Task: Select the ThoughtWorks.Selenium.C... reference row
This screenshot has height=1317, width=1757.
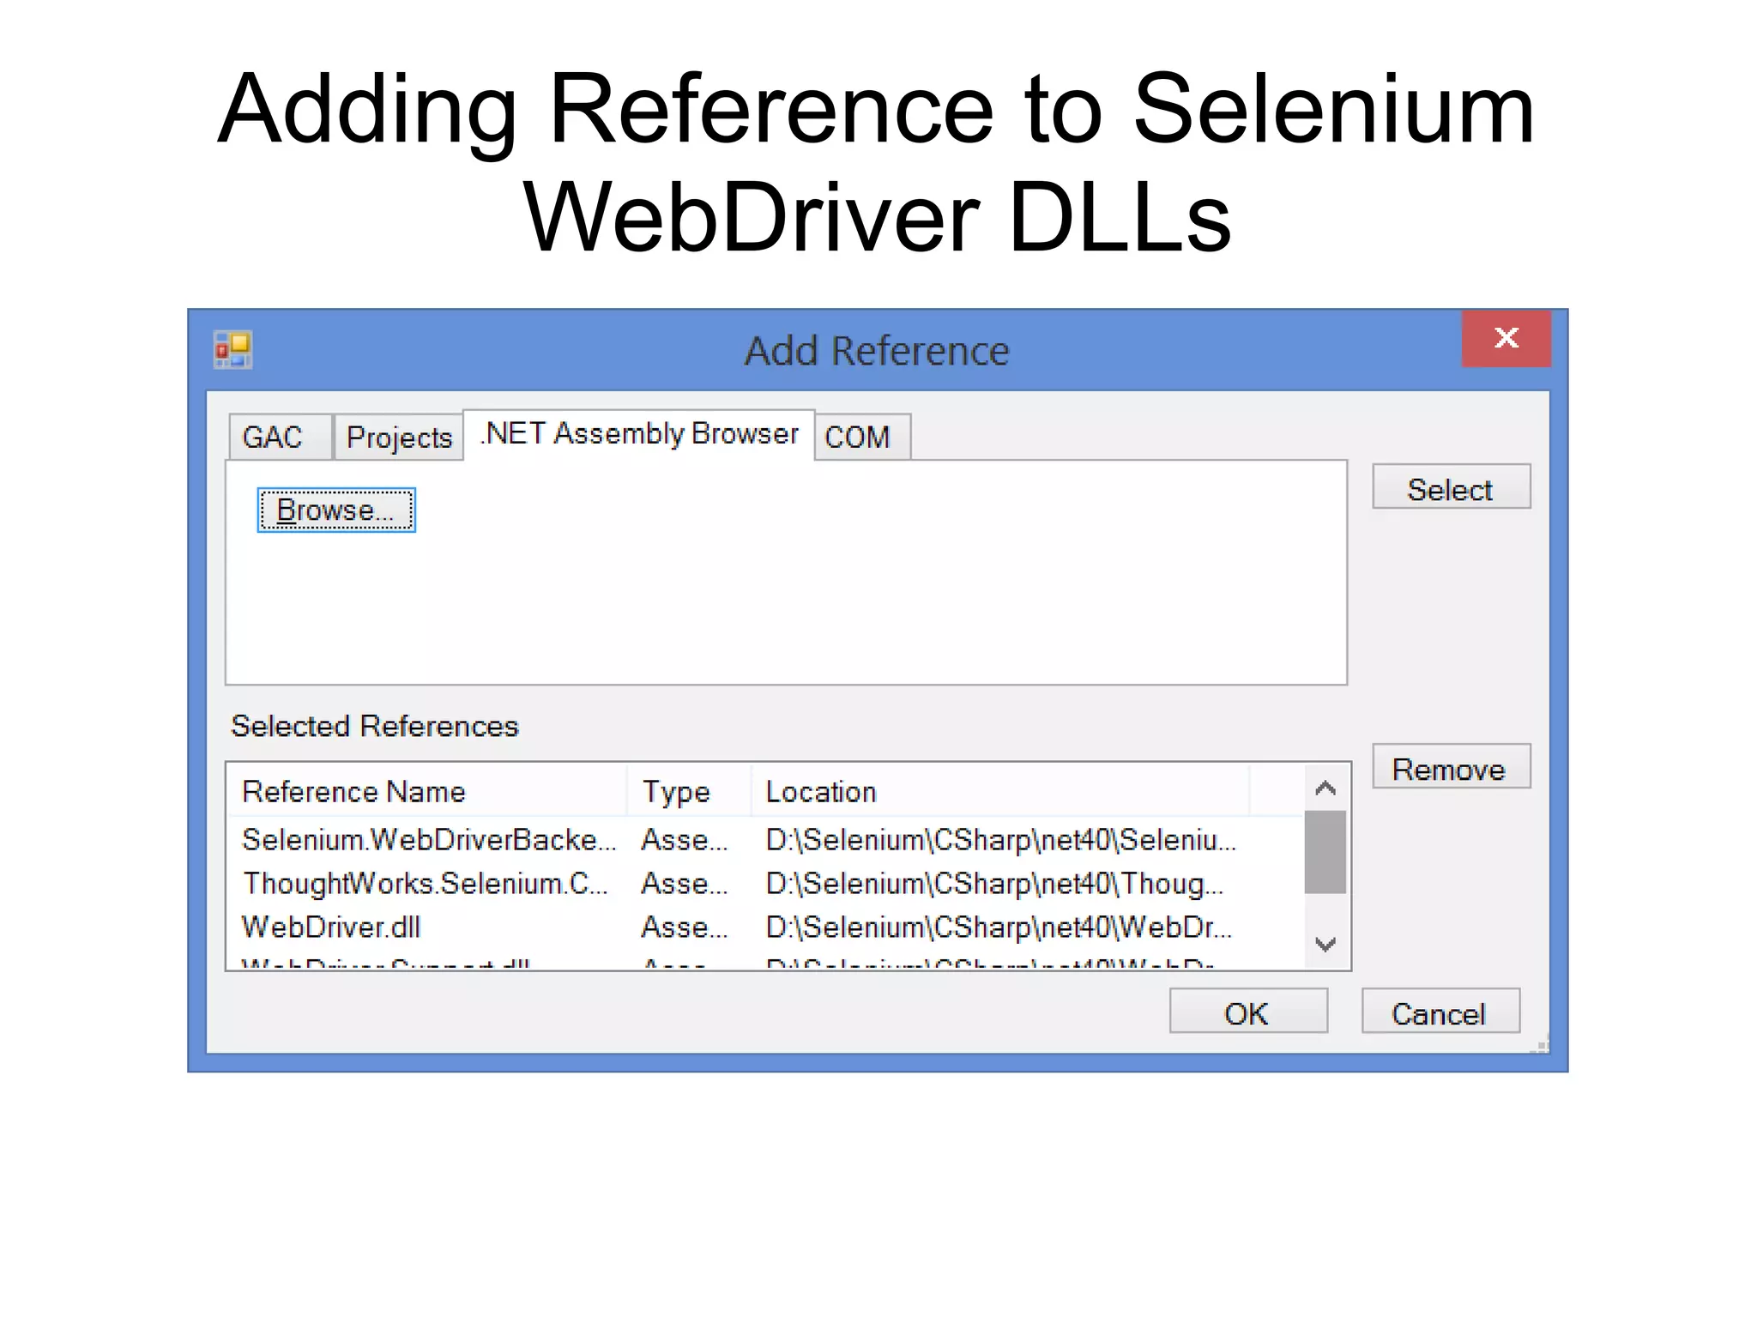Action: point(765,883)
